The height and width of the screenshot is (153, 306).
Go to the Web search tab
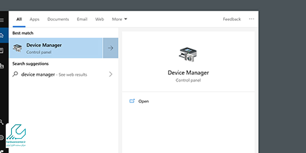pos(99,19)
